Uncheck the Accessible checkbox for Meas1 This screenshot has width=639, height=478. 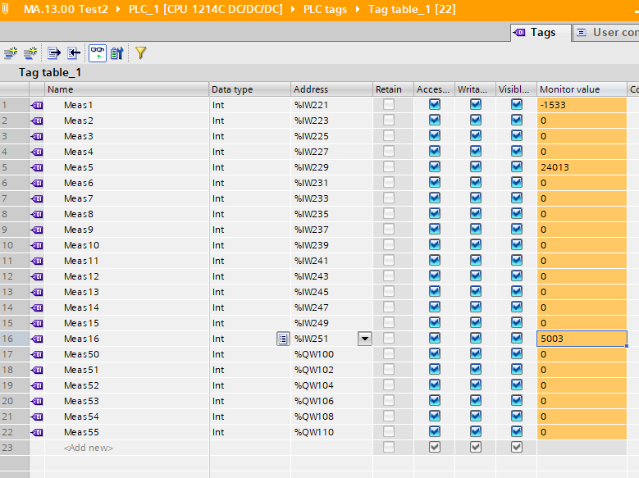click(x=435, y=105)
